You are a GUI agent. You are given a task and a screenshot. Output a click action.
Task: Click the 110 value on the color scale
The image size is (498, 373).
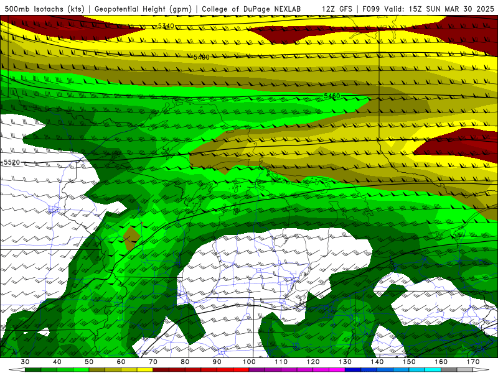coord(281,362)
